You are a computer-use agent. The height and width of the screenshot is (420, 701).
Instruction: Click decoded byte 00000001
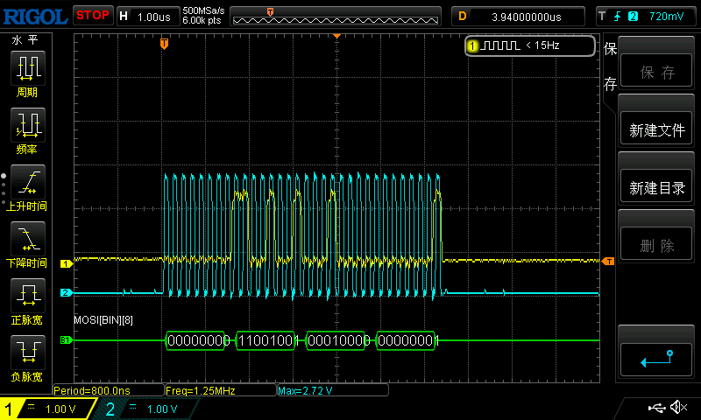coord(406,340)
